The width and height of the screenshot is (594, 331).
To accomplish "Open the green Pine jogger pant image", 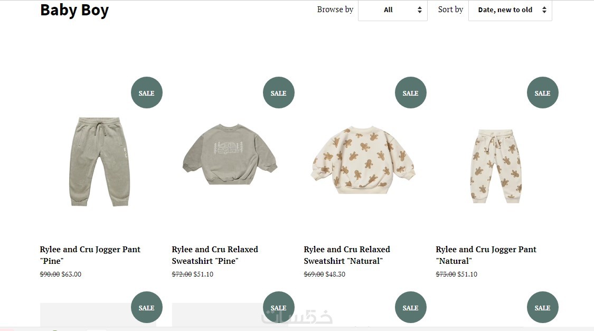I will pos(99,162).
